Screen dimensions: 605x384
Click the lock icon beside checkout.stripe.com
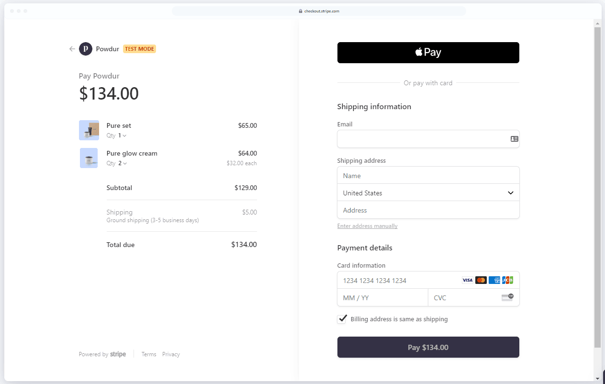300,11
